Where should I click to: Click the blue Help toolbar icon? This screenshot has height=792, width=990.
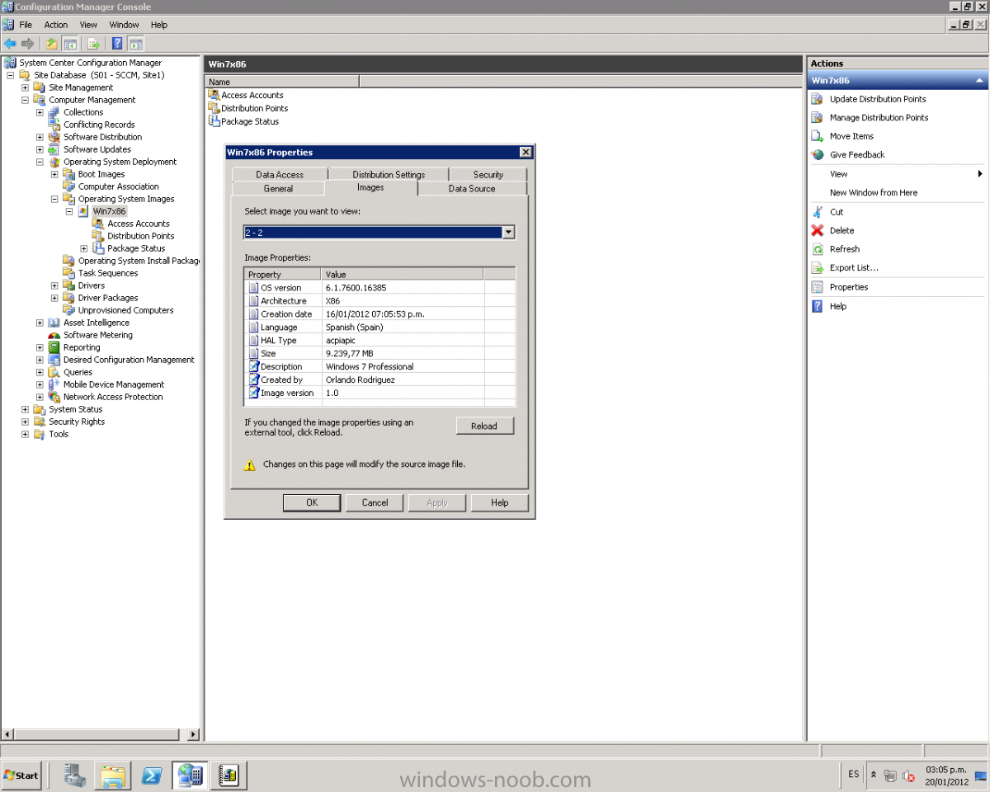[118, 44]
